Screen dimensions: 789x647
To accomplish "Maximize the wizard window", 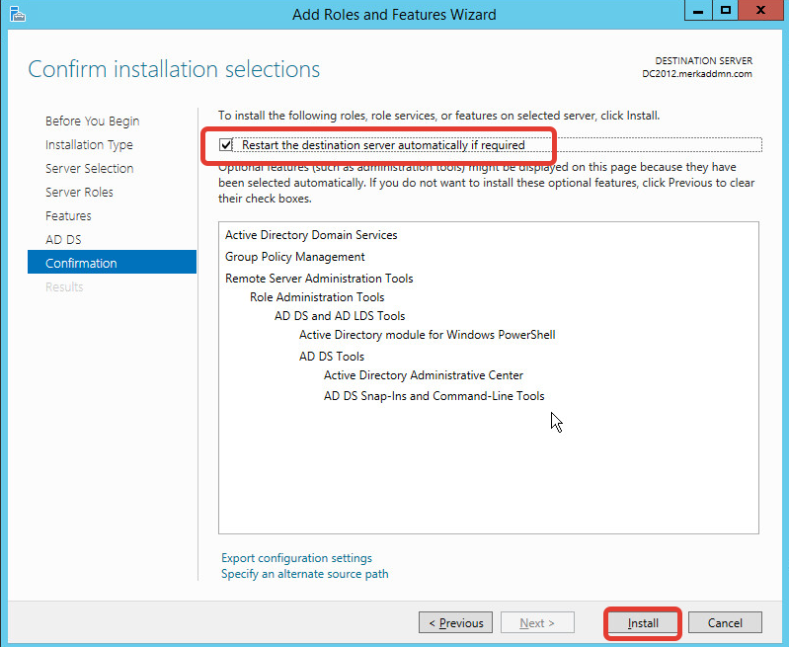I will point(725,11).
